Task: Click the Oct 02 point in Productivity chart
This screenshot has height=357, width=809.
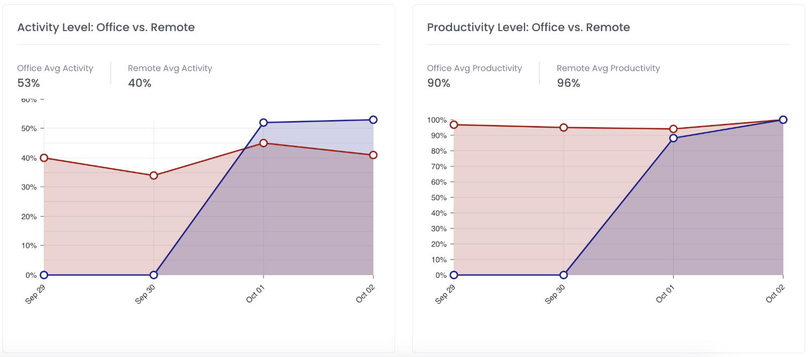Action: pos(783,120)
